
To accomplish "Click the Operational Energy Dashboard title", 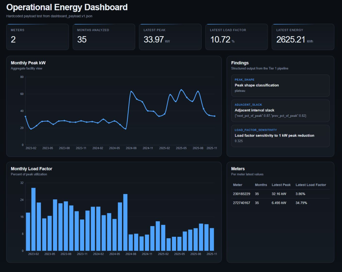I will click(67, 8).
